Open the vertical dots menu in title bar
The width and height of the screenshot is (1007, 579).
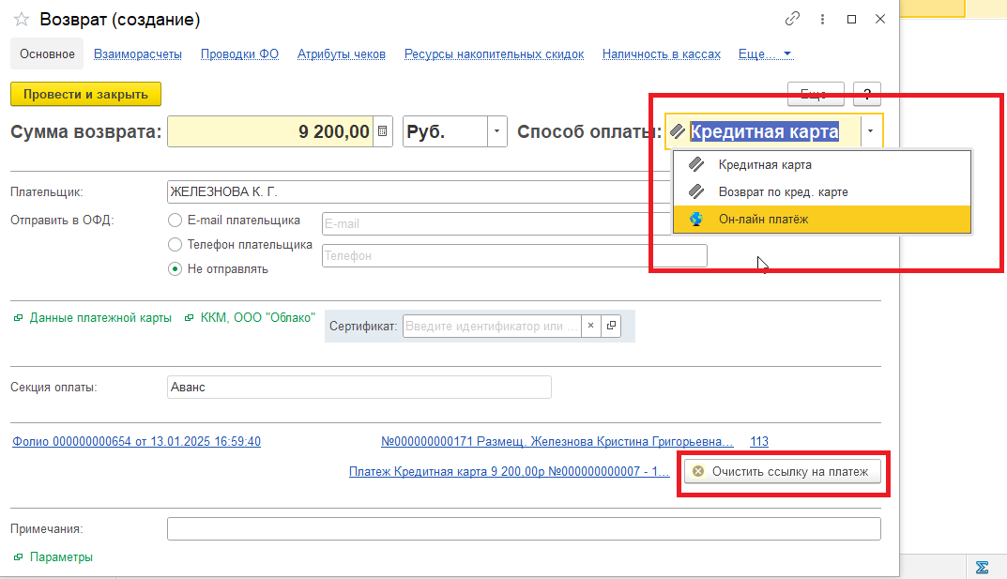tap(822, 20)
